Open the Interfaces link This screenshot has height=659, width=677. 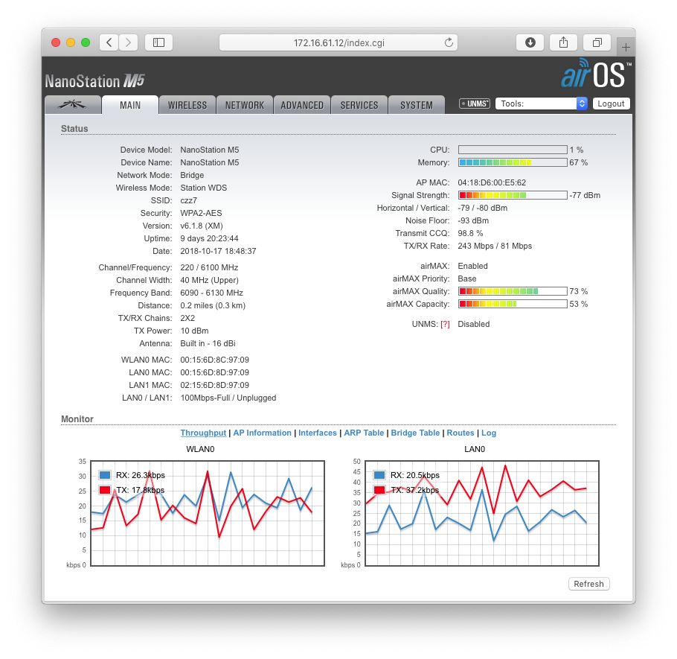(x=318, y=433)
